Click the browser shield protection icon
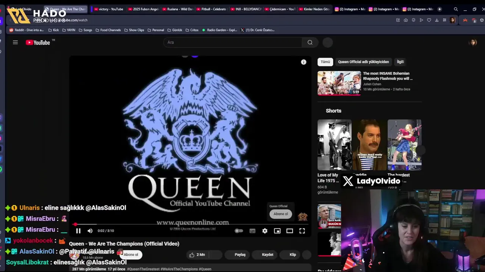This screenshot has width=485, height=272. click(413, 20)
